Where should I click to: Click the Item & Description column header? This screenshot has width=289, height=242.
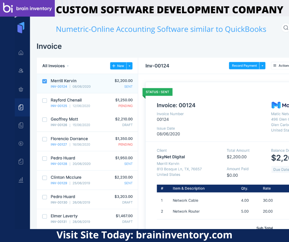click(189, 188)
